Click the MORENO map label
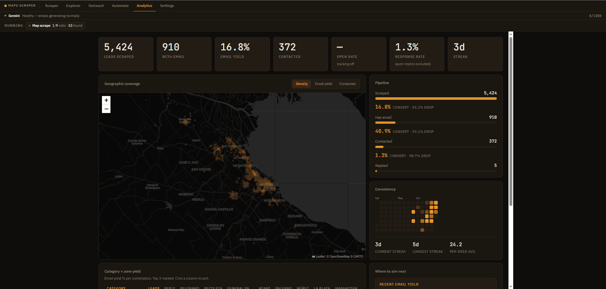This screenshot has height=289, width=606. (186, 195)
